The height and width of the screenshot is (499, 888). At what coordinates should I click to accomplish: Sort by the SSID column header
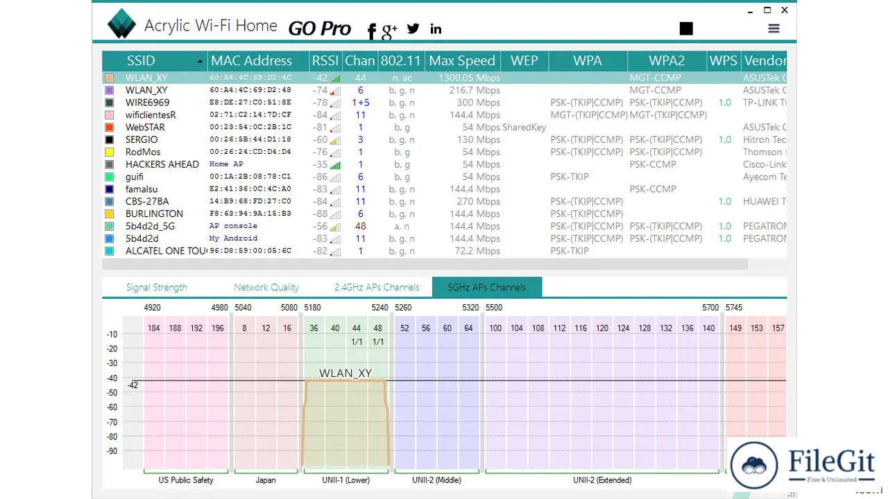(x=155, y=60)
